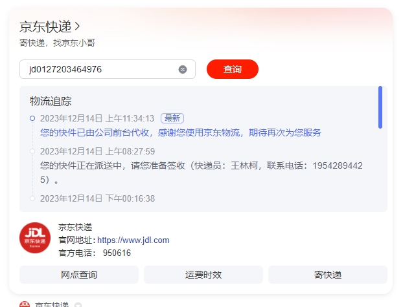Clear the tracking number input

[x=183, y=69]
